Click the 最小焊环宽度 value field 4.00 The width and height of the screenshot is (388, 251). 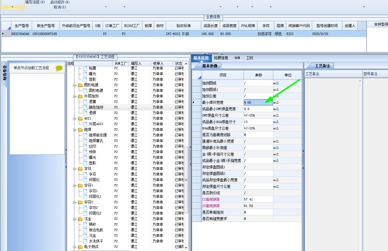click(258, 102)
